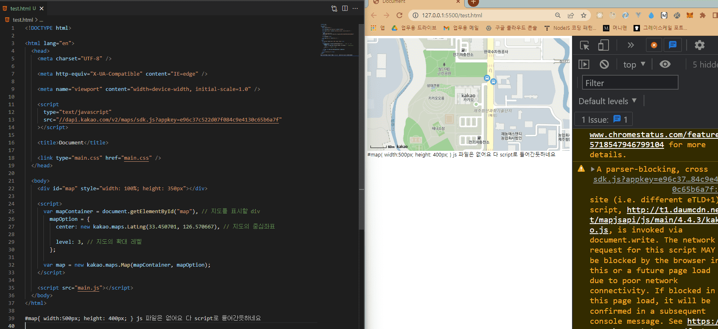Split the VS Code editor right
This screenshot has height=329, width=718.
pyautogui.click(x=345, y=8)
